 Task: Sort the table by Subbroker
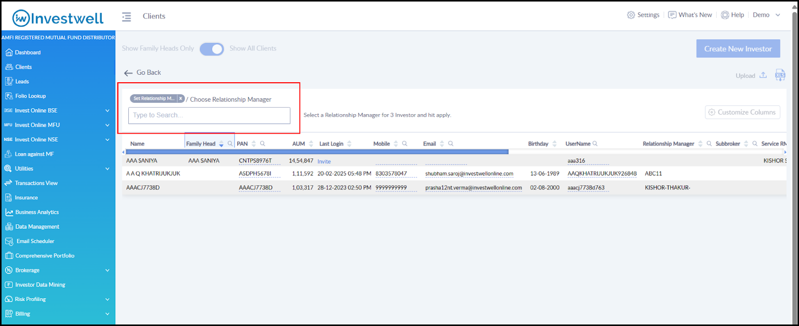point(746,144)
